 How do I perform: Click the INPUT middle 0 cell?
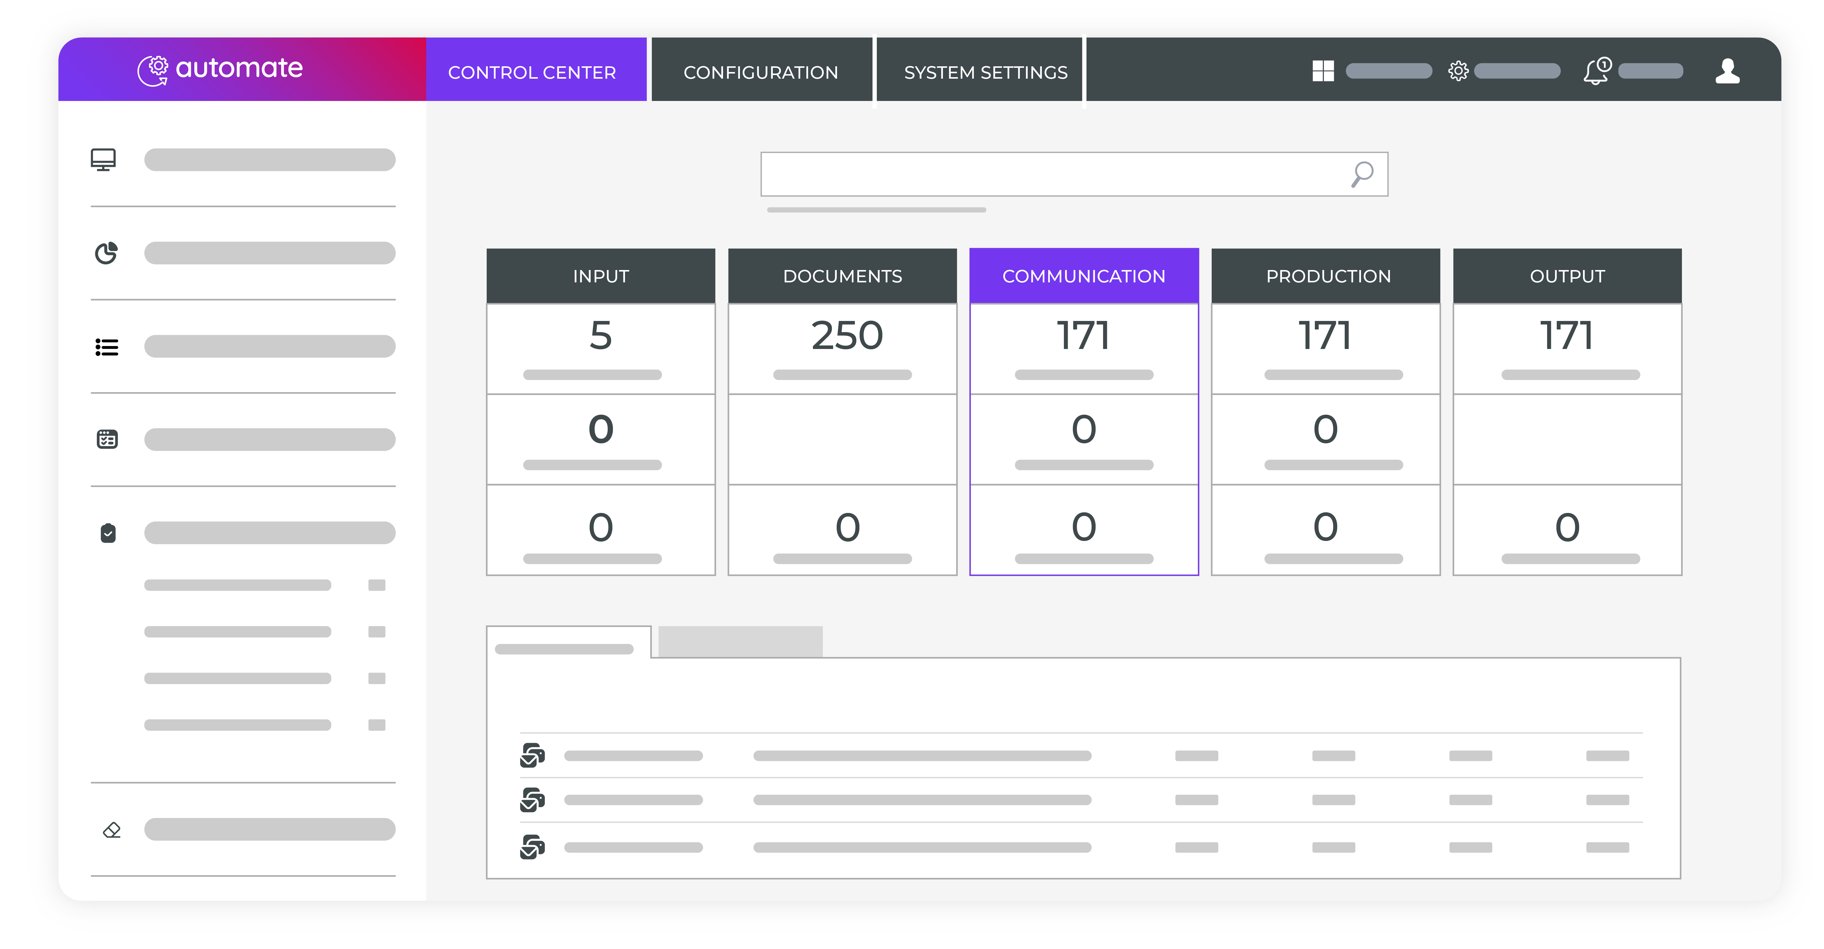(x=601, y=439)
